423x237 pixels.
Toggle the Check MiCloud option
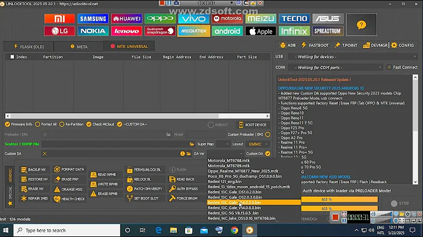click(x=100, y=124)
